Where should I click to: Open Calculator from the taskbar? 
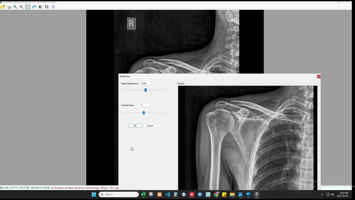[176, 194]
